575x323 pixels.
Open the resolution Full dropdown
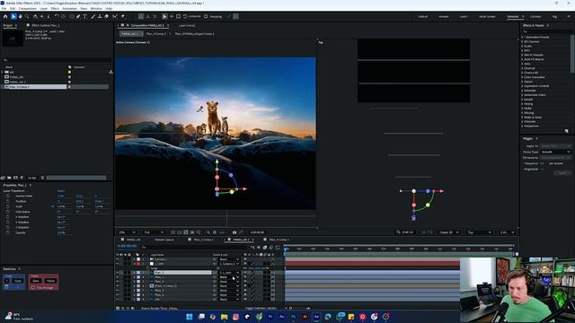[154, 232]
